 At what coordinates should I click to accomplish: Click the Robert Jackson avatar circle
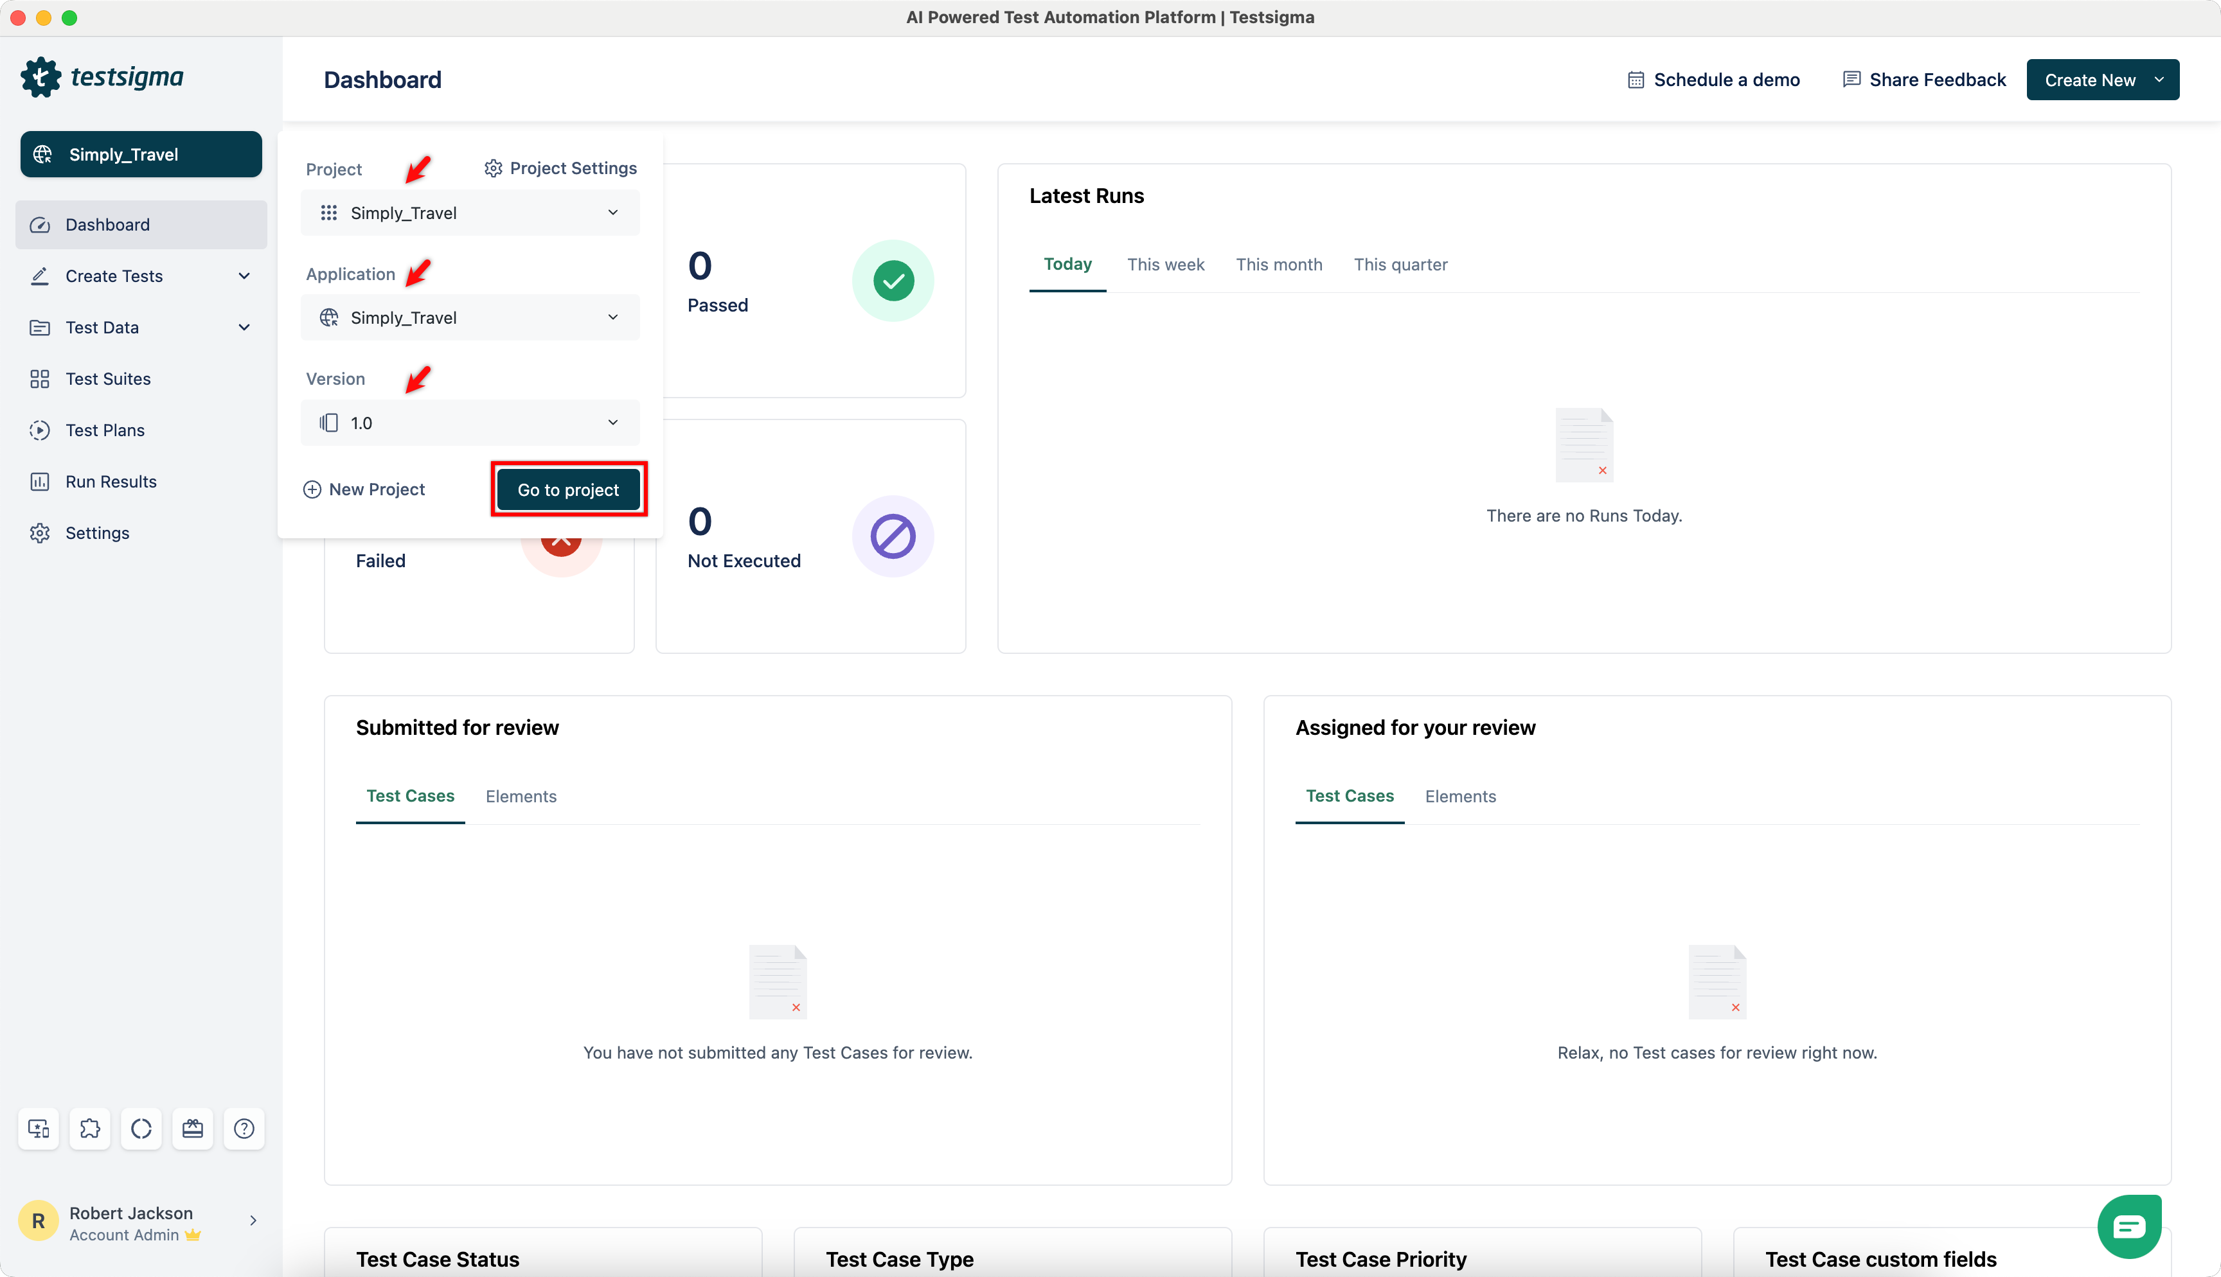click(x=39, y=1221)
